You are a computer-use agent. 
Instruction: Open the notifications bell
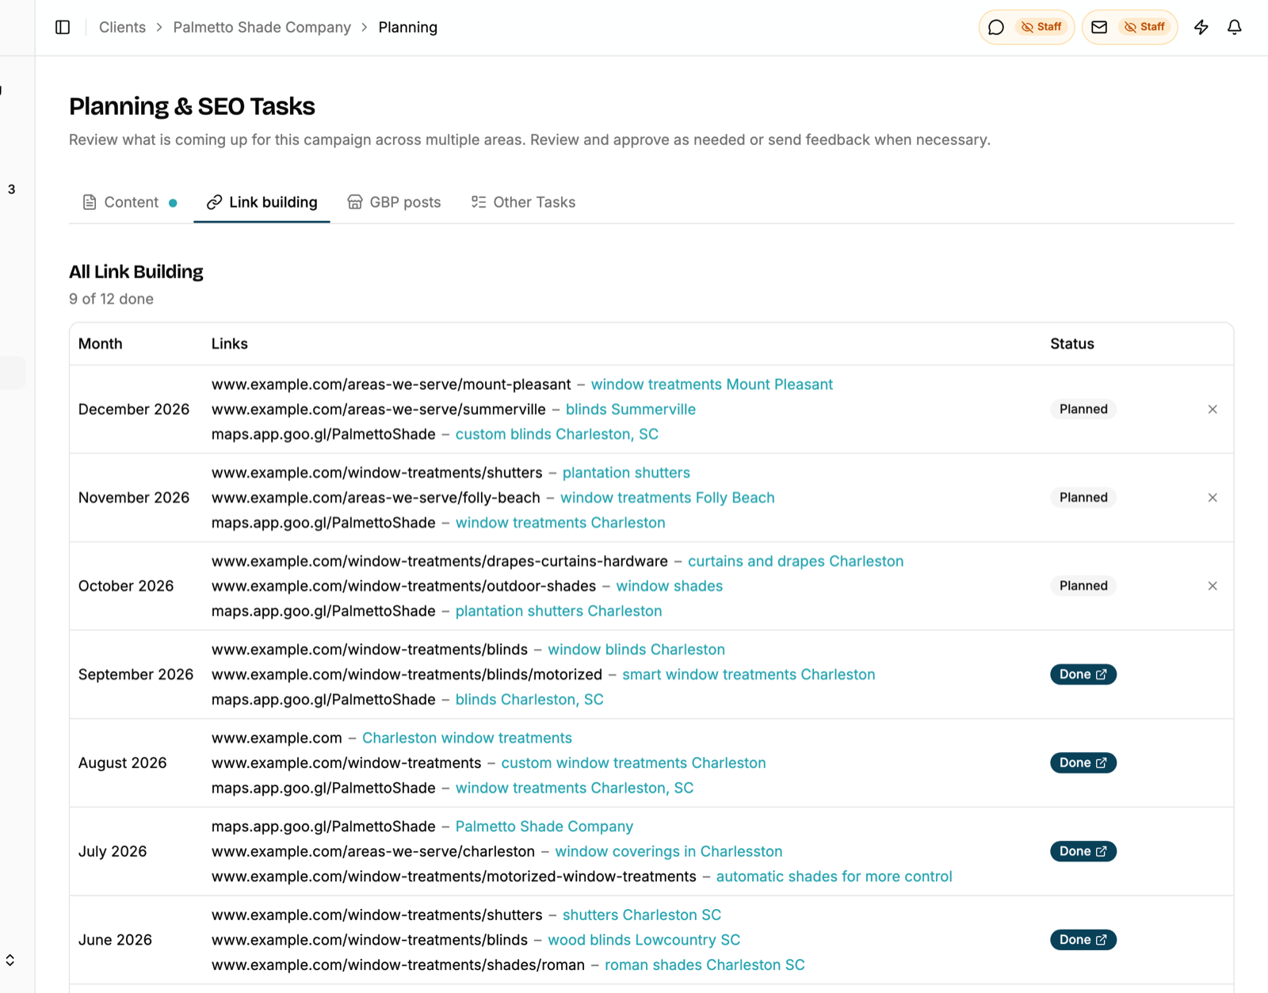click(x=1235, y=28)
